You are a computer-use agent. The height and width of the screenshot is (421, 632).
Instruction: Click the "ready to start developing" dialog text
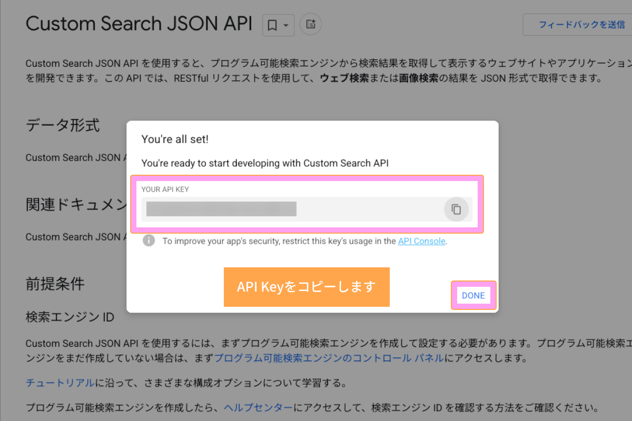(265, 163)
